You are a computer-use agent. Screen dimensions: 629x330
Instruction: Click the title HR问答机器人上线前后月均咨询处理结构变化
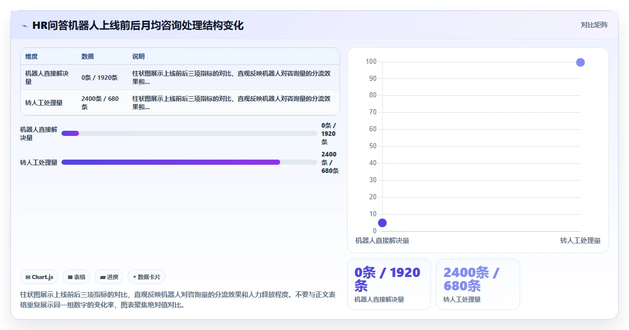(x=138, y=25)
